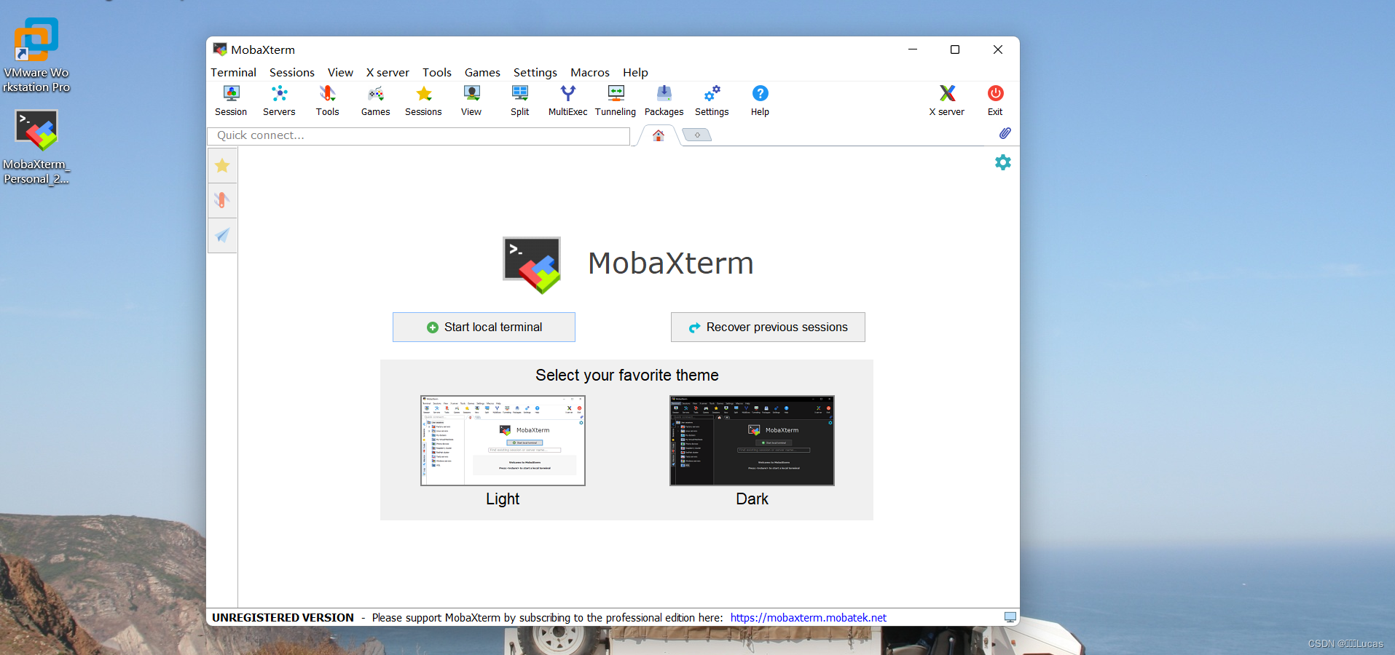Select the Dark theme label
Screen dimensions: 1395x655
752,499
